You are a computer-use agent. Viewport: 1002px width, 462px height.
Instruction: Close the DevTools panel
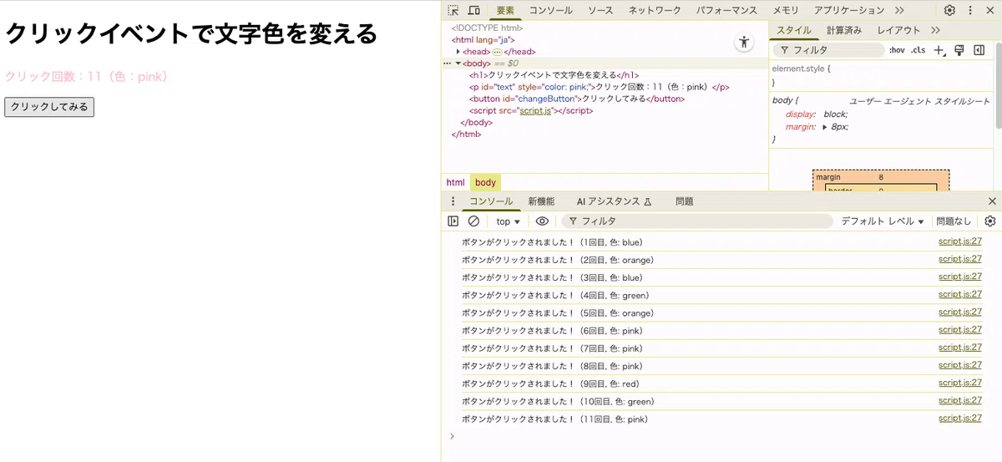click(990, 10)
